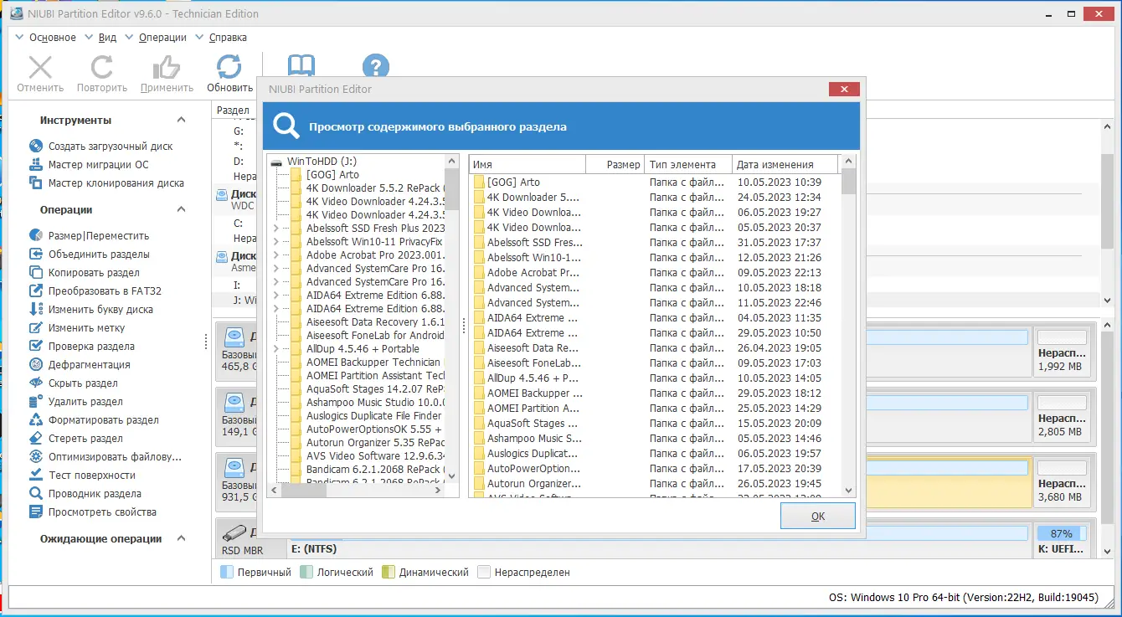The width and height of the screenshot is (1122, 617).
Task: Sort file list by Размер column header
Action: (x=615, y=165)
